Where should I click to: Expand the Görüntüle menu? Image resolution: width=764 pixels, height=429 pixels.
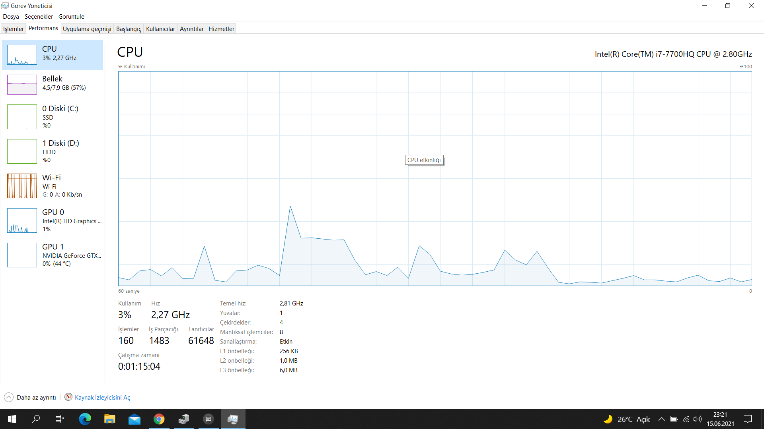pyautogui.click(x=71, y=17)
